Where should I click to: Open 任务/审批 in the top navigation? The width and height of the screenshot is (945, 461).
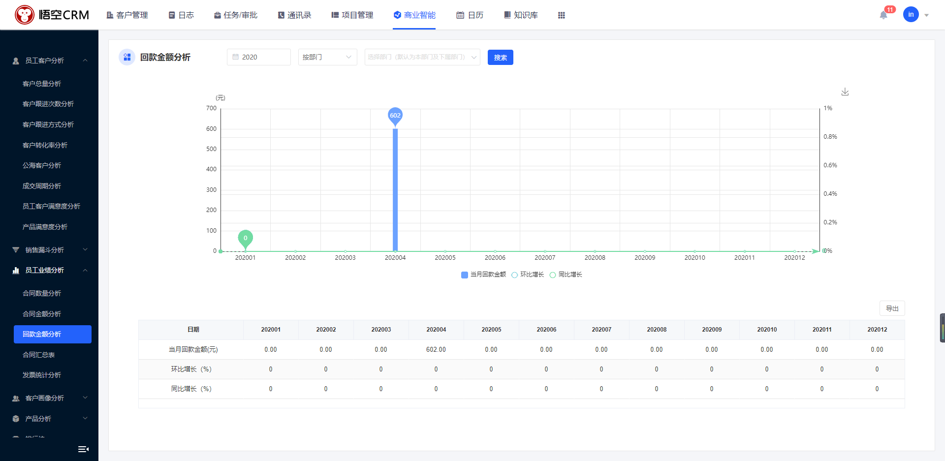[x=235, y=15]
